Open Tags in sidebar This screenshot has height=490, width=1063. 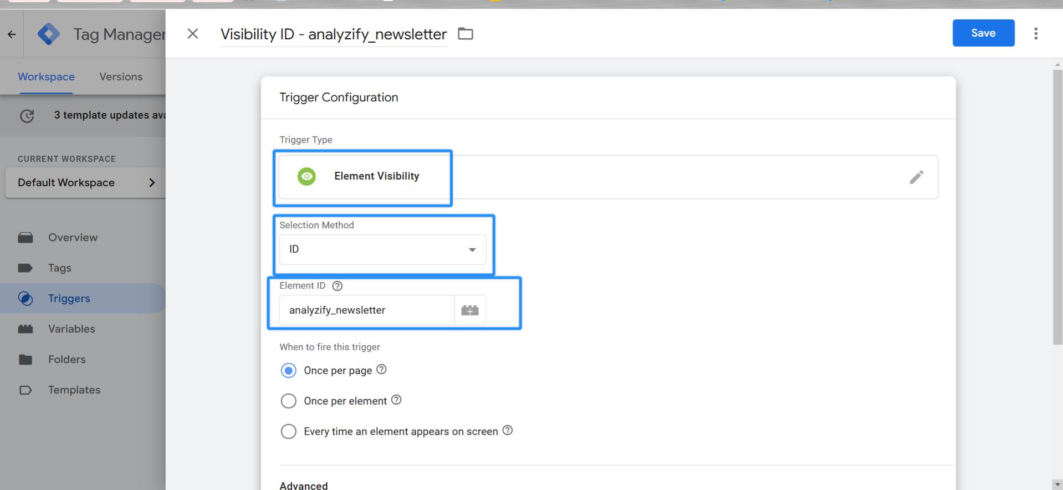click(x=59, y=268)
